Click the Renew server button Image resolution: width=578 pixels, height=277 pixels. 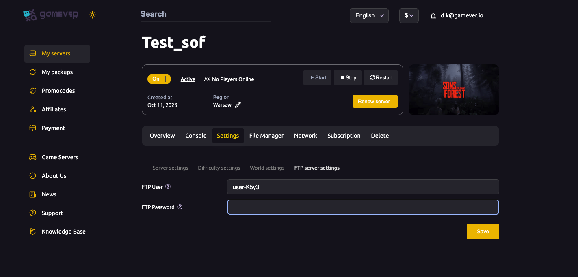pos(375,101)
